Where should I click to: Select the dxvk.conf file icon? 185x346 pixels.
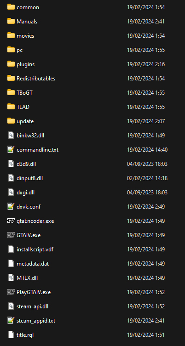(11, 206)
